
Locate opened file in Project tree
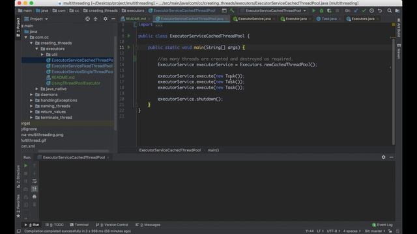point(87,19)
